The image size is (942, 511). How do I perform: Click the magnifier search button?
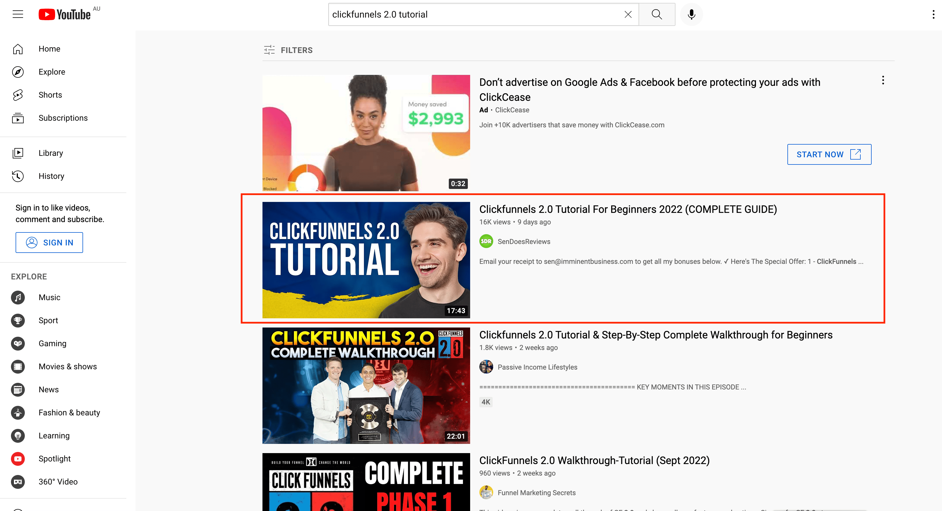pos(657,14)
